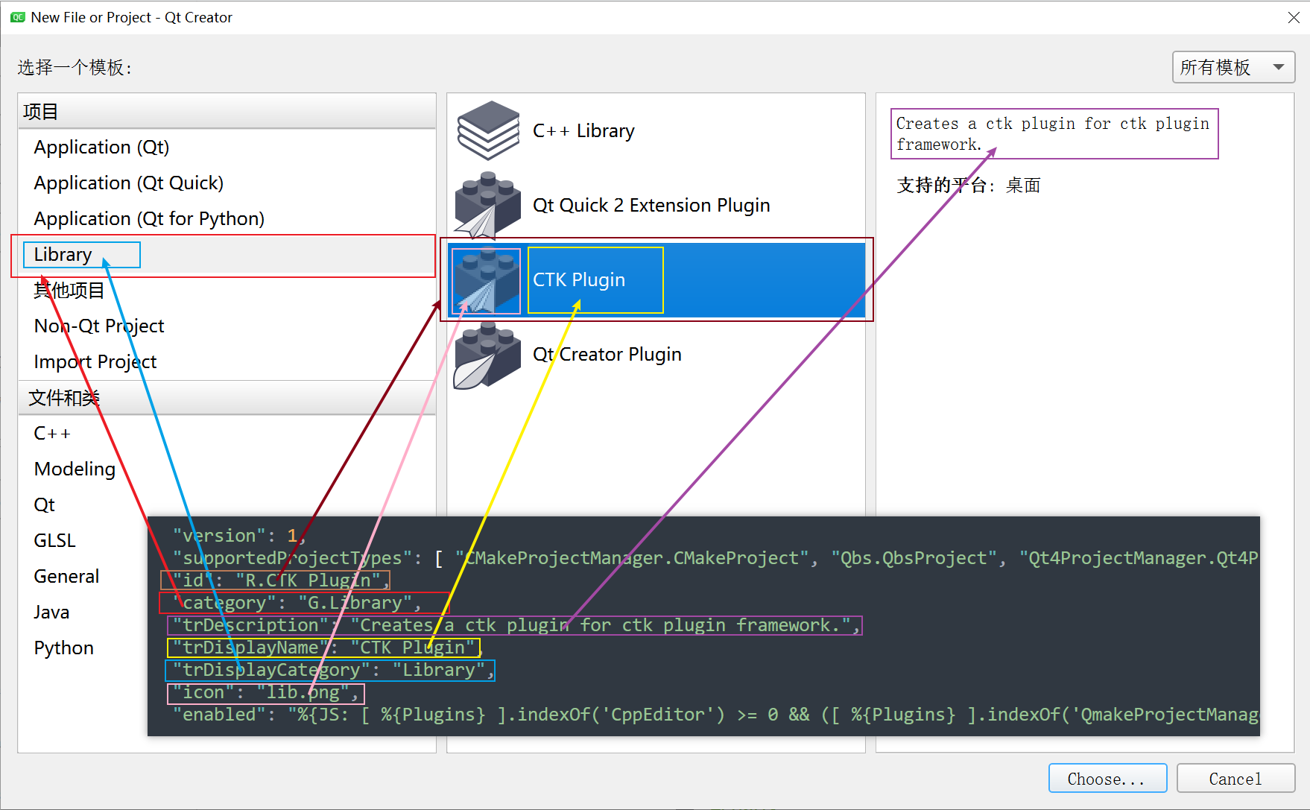The height and width of the screenshot is (810, 1310).
Task: Select Non-Qt Project in the list
Action: pos(98,326)
